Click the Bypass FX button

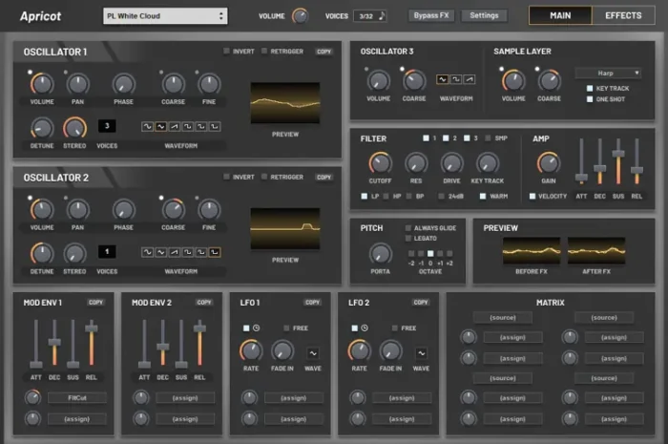click(431, 16)
